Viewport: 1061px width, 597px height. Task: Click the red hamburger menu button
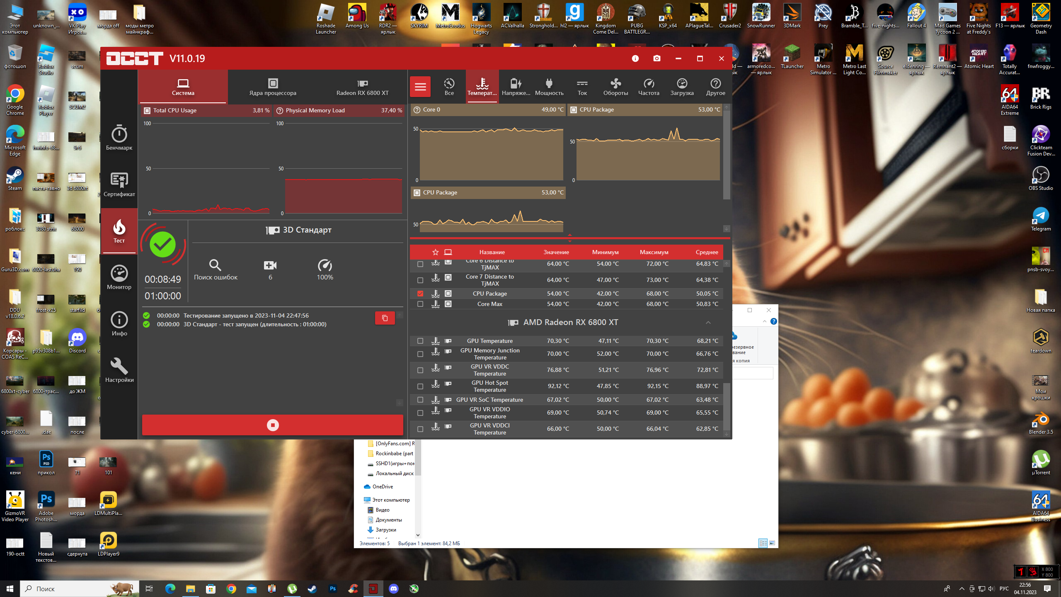click(x=420, y=87)
